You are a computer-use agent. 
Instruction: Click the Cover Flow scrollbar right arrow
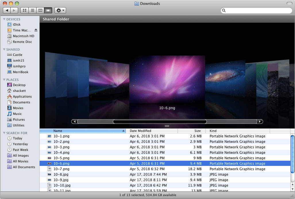coord(259,121)
